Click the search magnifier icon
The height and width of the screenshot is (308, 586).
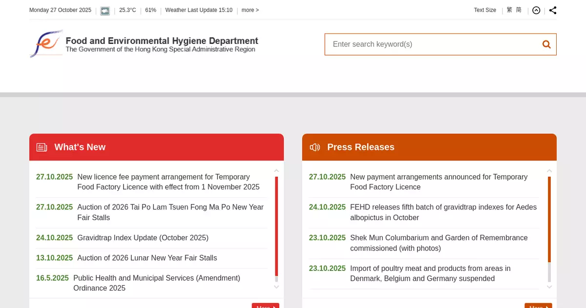click(546, 44)
